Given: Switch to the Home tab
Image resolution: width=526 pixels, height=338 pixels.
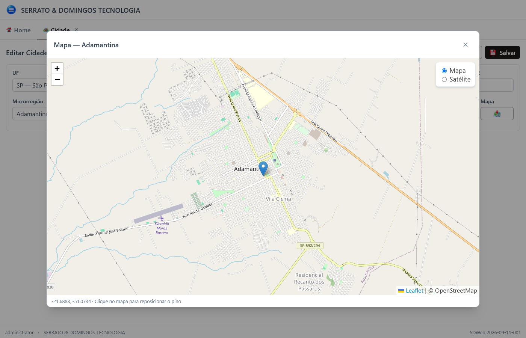Looking at the screenshot, I should click(x=18, y=30).
